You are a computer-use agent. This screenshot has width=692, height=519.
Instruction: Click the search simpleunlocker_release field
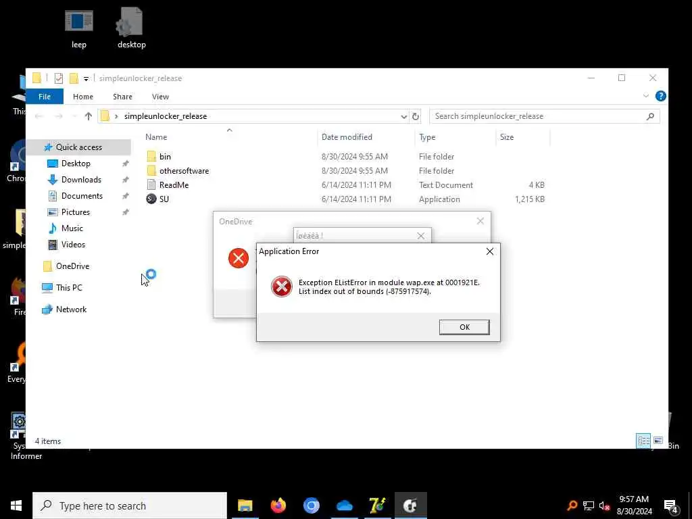544,116
